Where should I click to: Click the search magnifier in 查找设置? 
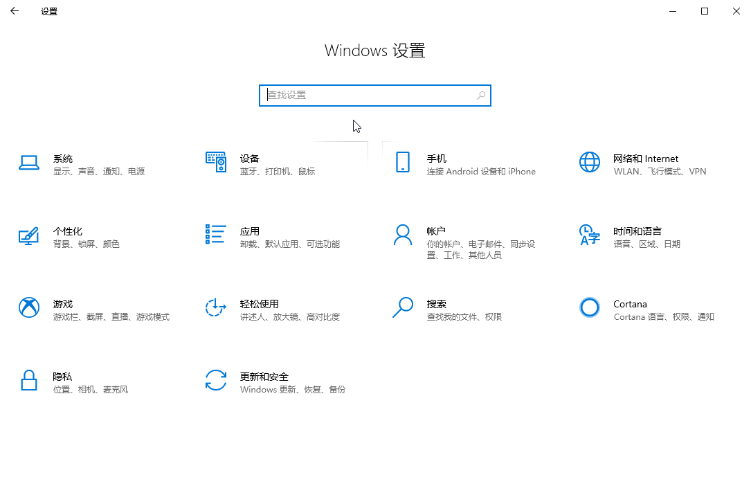pyautogui.click(x=480, y=95)
